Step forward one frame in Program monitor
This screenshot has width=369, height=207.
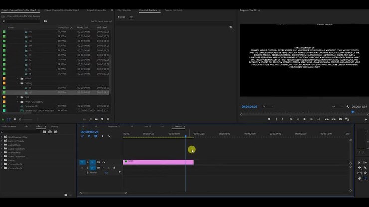[311, 119]
